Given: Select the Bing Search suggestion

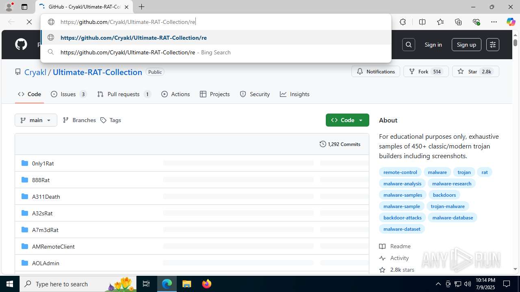Looking at the screenshot, I should [216, 52].
